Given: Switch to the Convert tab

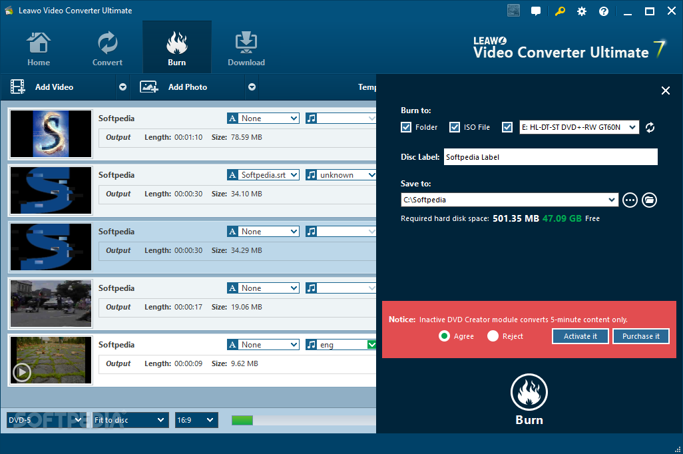Looking at the screenshot, I should tap(107, 49).
